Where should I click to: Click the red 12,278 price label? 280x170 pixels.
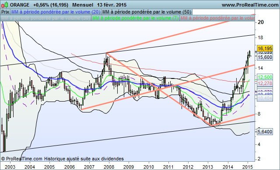coord(265,83)
